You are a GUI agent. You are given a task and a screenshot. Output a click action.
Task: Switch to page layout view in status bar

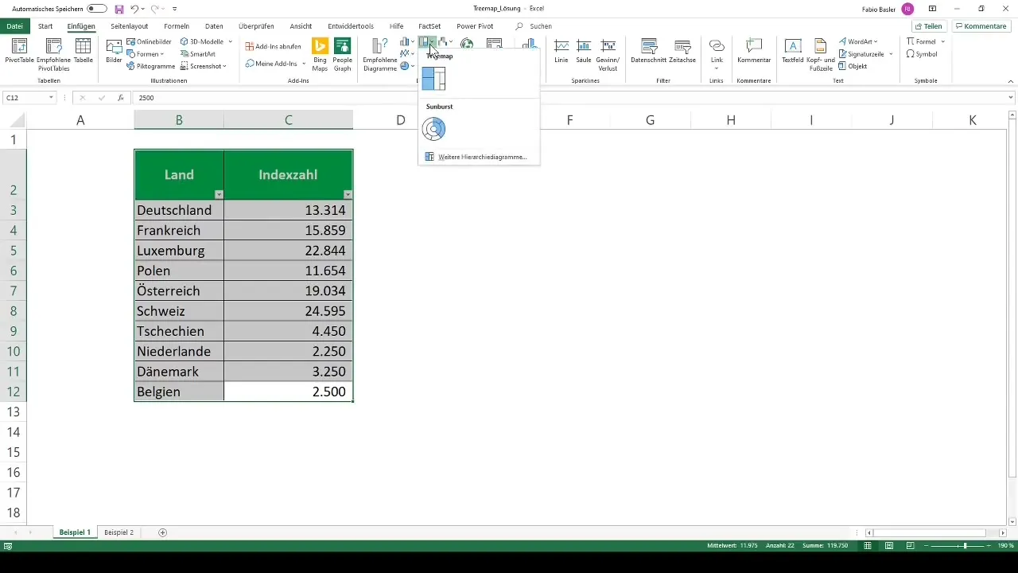pos(888,546)
